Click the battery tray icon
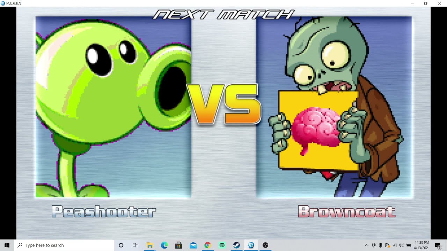Screen dimensions: 447x251 [x=409, y=245]
